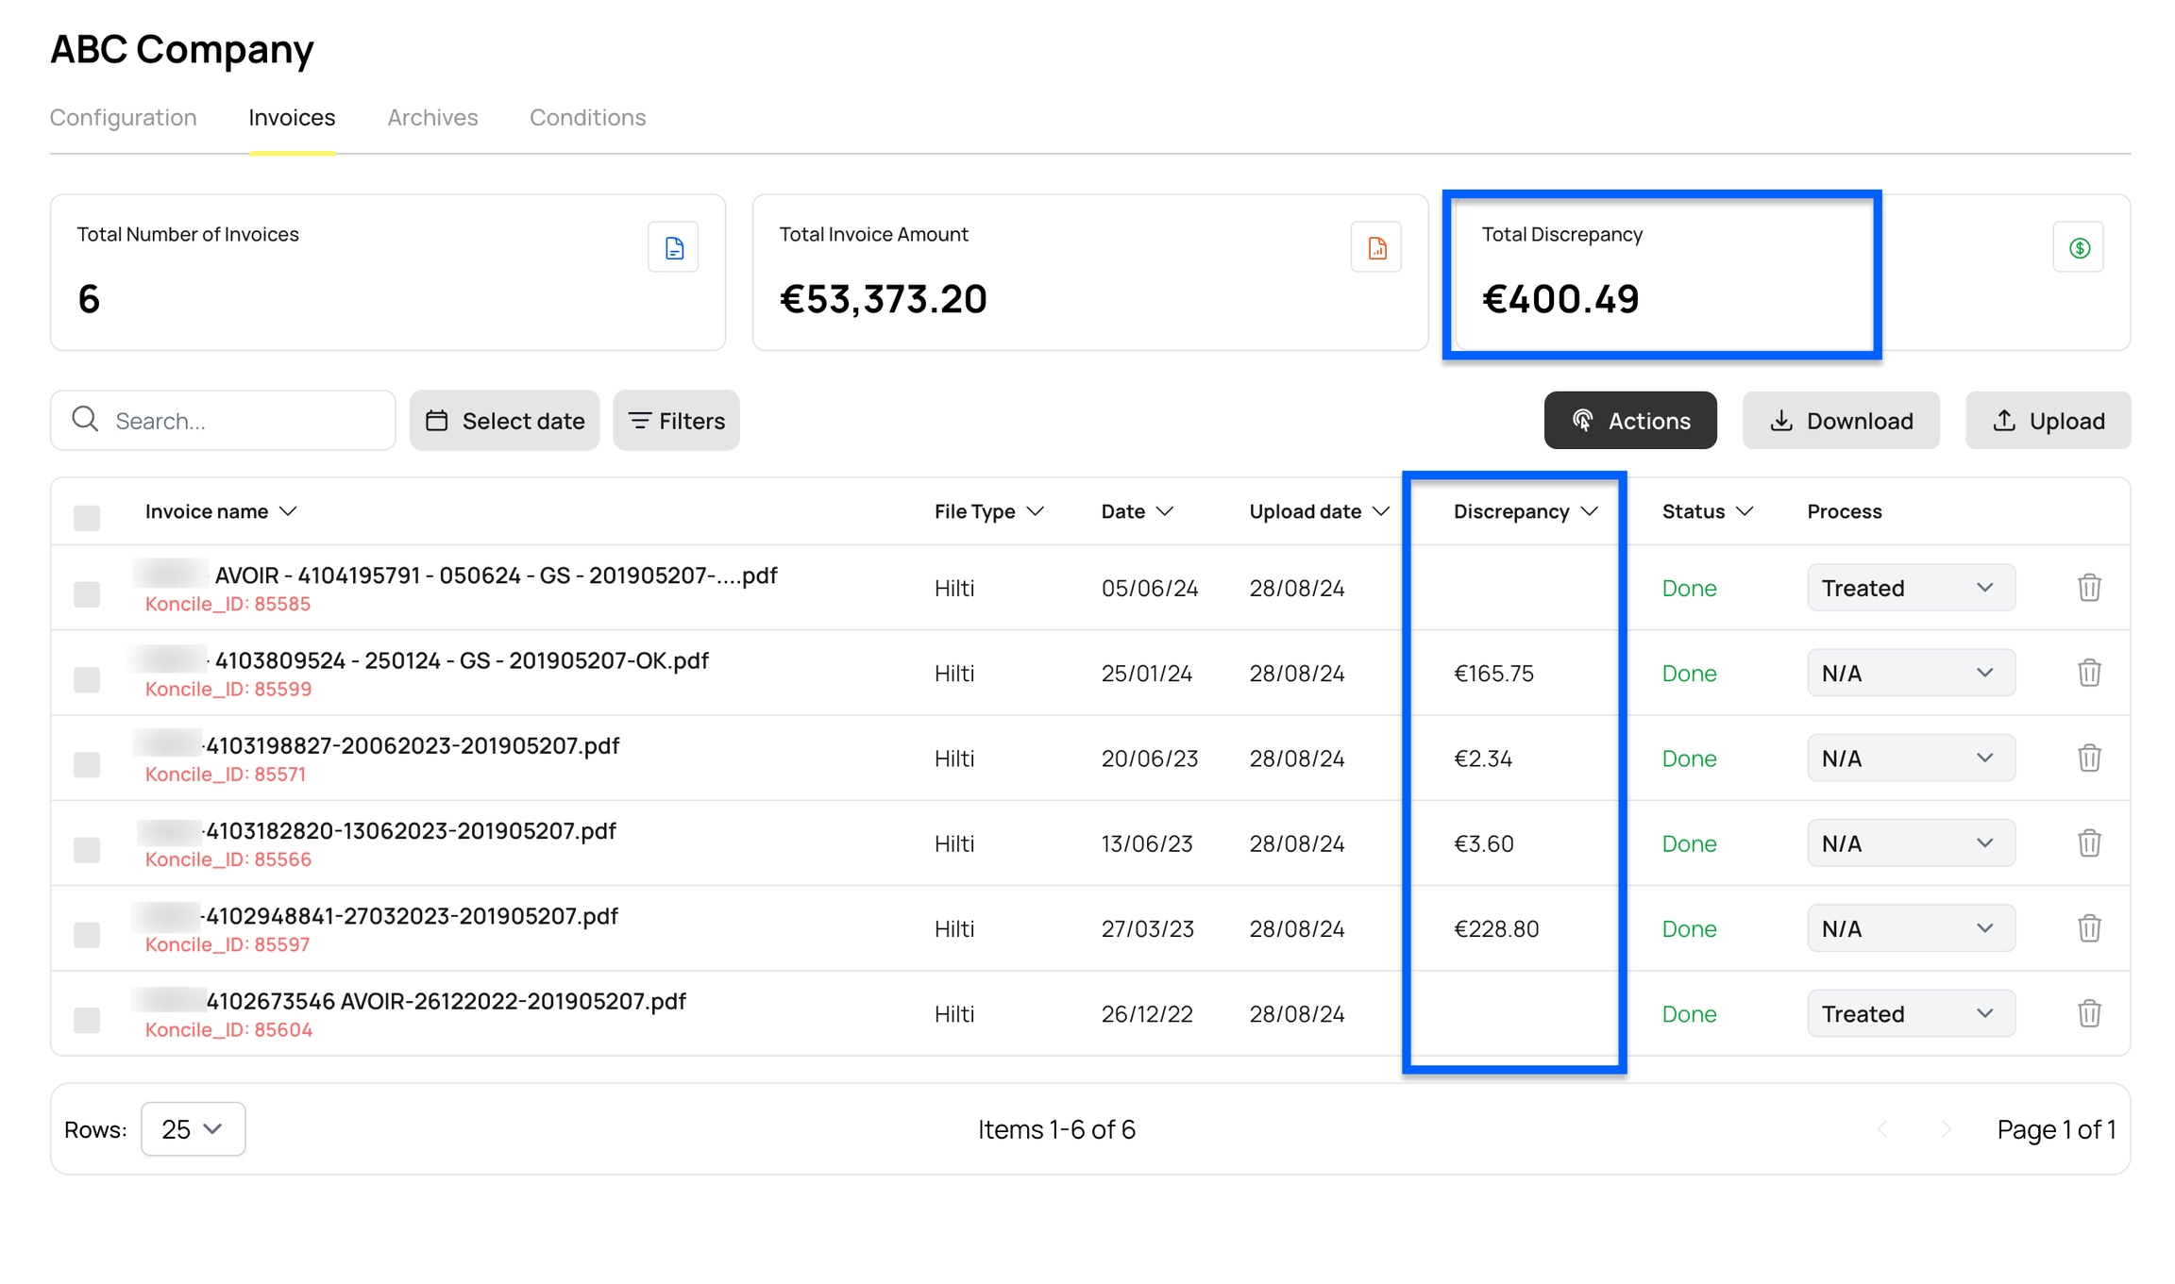Screen dimensions: 2175x1284
Task: Click the green dollar icon in Total Discrepancy card
Action: [x=2079, y=248]
